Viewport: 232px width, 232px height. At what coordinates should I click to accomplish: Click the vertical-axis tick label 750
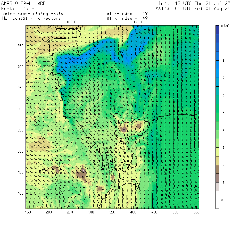pos(20,46)
